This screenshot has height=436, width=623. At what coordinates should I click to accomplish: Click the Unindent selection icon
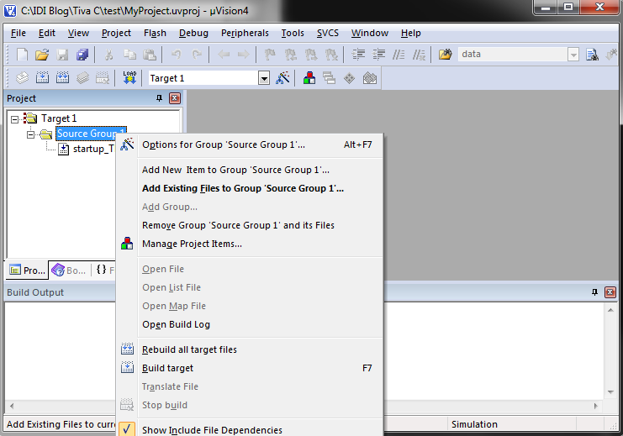[378, 54]
